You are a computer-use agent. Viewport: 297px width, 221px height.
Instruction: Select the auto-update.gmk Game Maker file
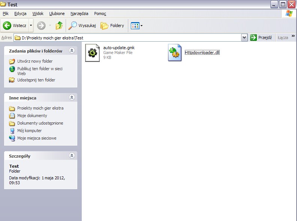(x=93, y=53)
